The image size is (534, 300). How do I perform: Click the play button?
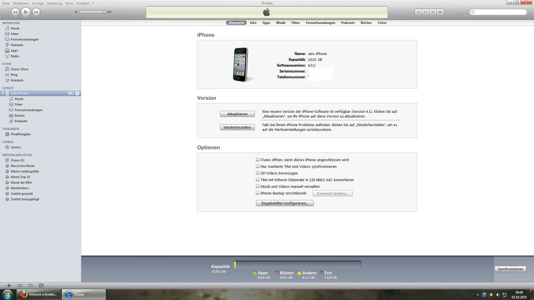pyautogui.click(x=26, y=12)
